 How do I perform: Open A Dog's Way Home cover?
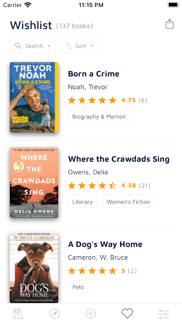(34, 268)
